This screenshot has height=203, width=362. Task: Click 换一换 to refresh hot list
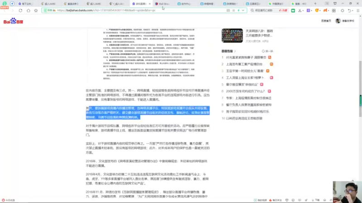267,51
